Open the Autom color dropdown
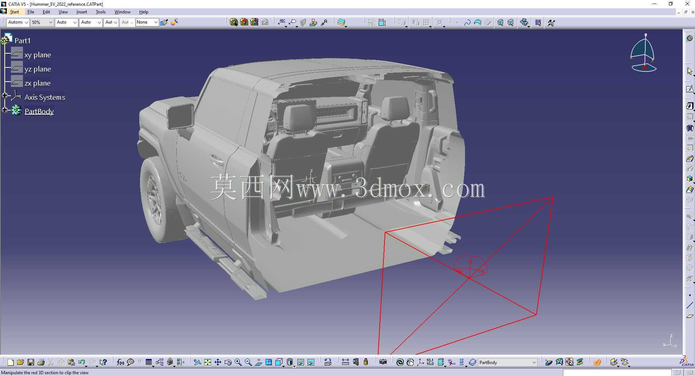Screen dimensions: 695x376 18,22
